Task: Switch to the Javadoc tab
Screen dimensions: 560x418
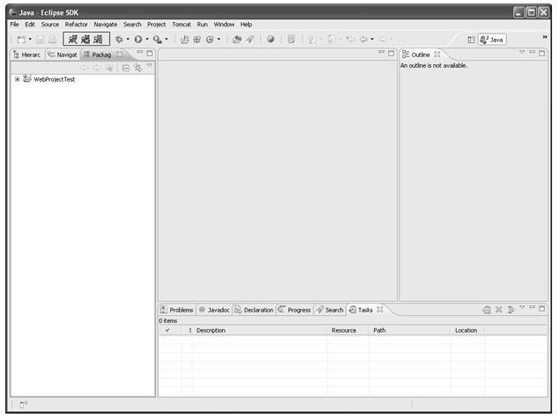Action: (214, 310)
